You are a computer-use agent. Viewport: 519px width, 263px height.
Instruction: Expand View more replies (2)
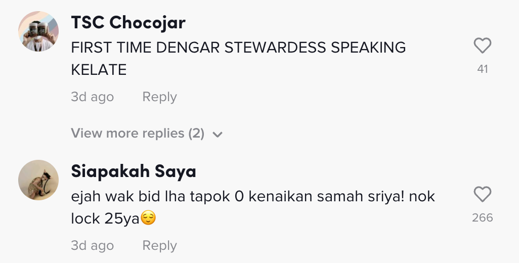[x=138, y=134]
